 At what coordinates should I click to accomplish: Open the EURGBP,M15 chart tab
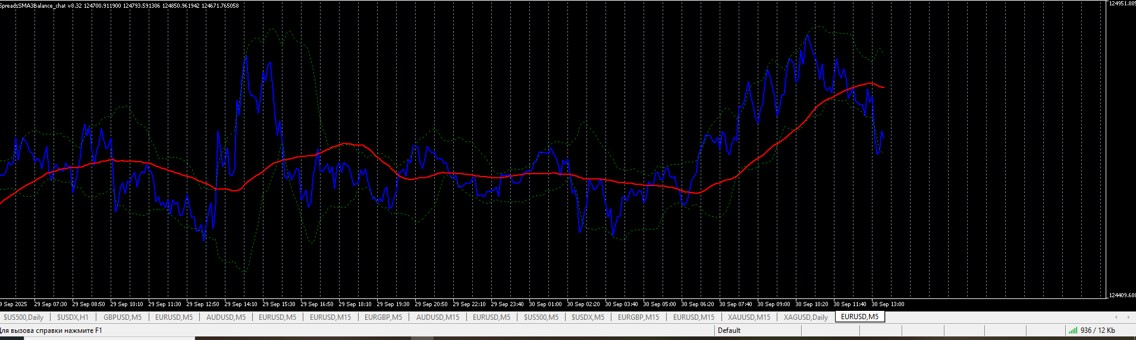tap(638, 317)
